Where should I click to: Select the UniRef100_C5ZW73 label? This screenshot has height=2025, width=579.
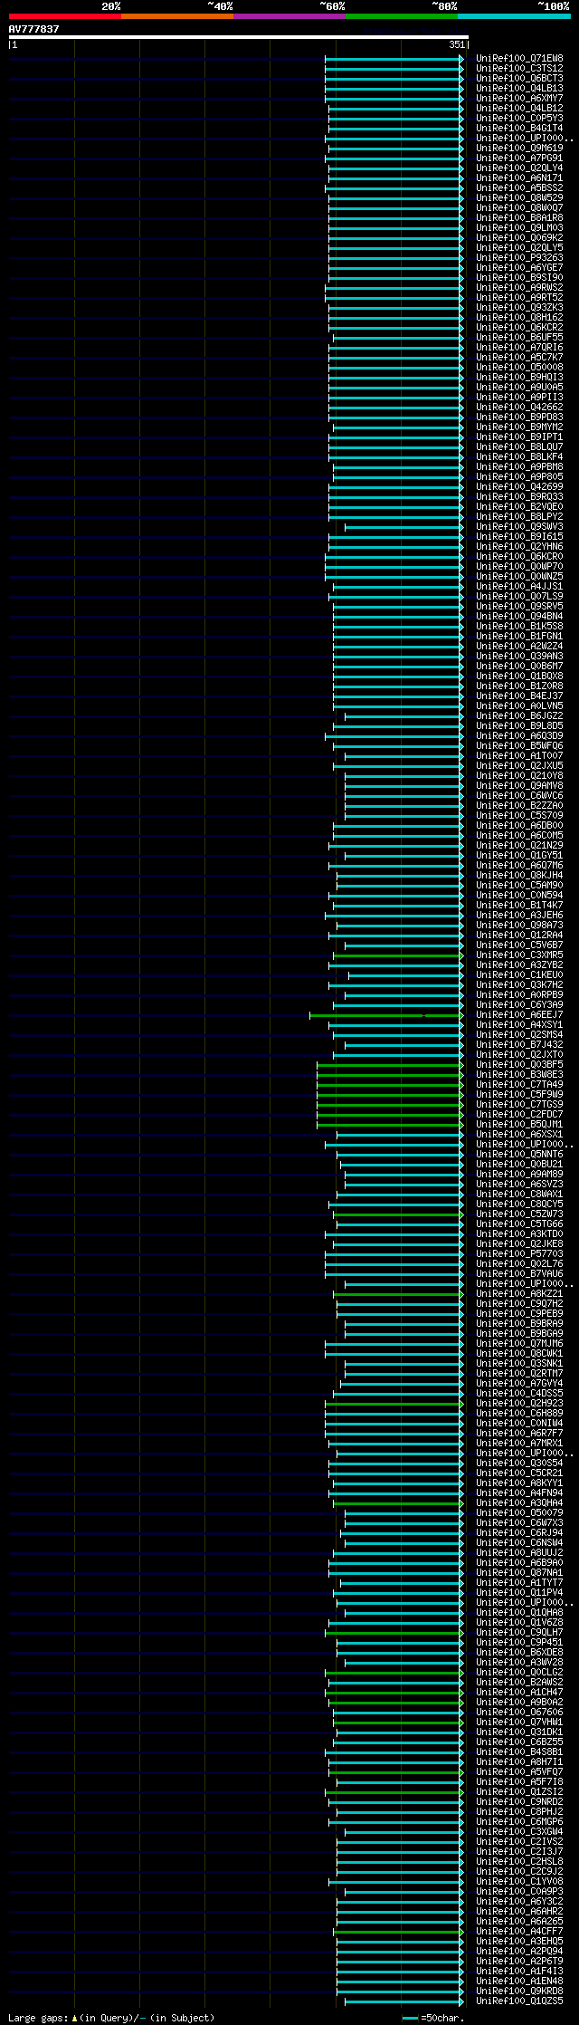(519, 1214)
